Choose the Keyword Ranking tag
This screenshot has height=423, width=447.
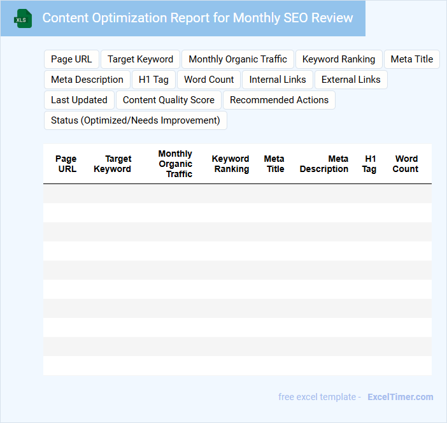tap(339, 59)
